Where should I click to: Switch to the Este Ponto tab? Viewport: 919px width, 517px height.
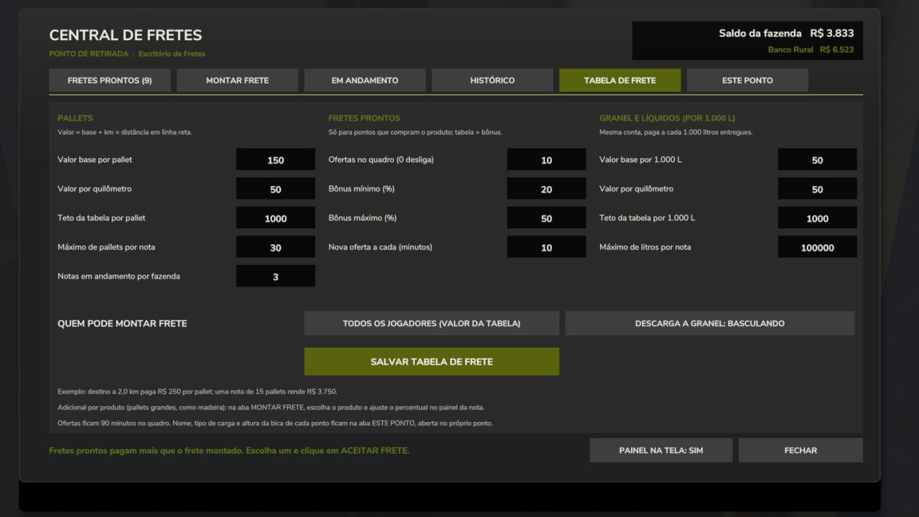pos(747,80)
